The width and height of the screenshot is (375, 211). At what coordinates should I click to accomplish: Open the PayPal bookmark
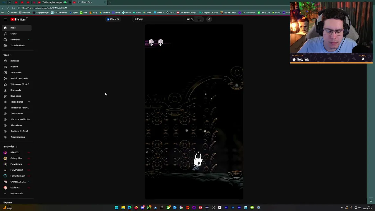pyautogui.click(x=74, y=13)
